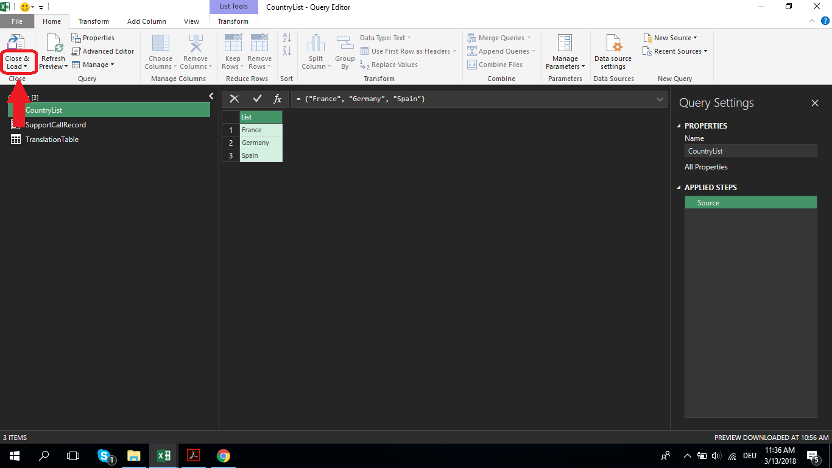Open the Data Type dropdown
The width and height of the screenshot is (832, 468).
384,37
